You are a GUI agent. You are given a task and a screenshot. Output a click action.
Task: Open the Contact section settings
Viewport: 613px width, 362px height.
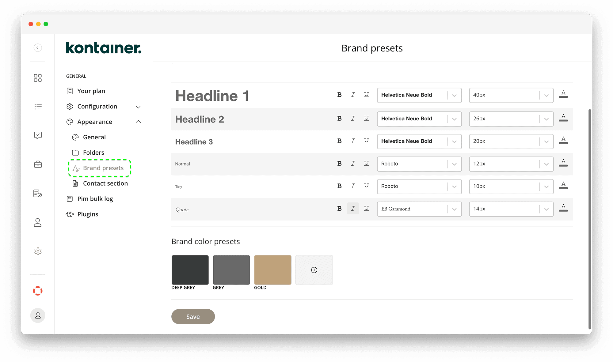click(x=105, y=183)
